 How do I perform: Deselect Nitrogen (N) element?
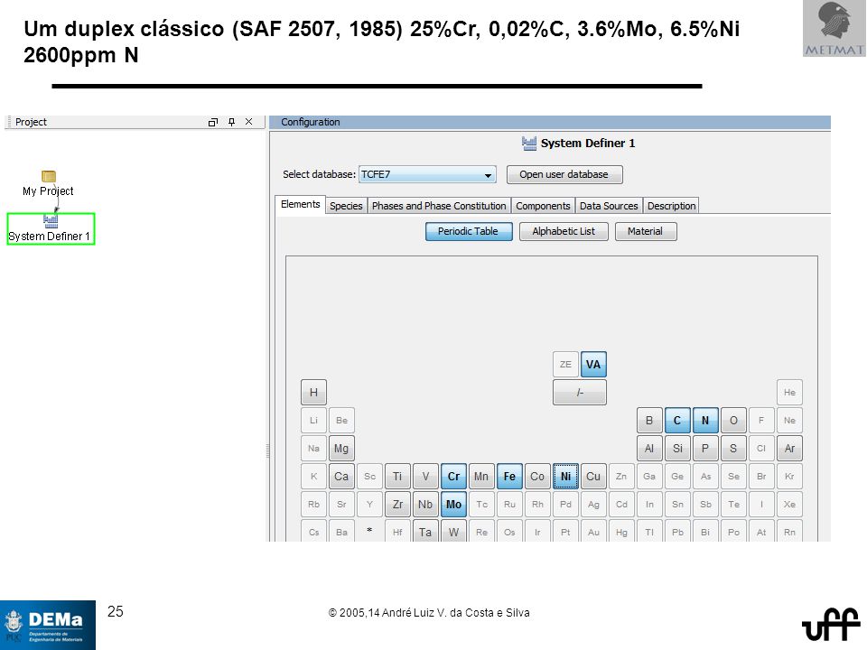coord(705,421)
